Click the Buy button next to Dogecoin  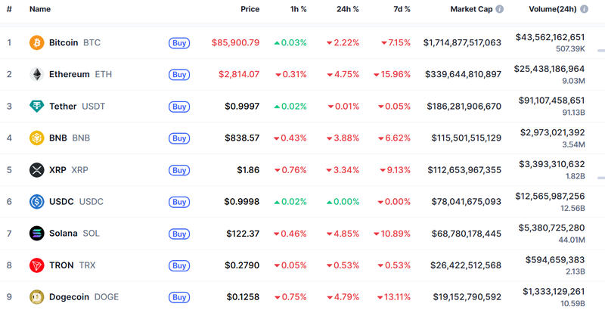click(179, 297)
